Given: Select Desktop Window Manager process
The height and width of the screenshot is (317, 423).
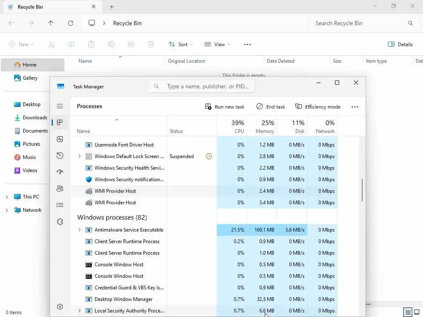Looking at the screenshot, I should (x=204, y=299).
